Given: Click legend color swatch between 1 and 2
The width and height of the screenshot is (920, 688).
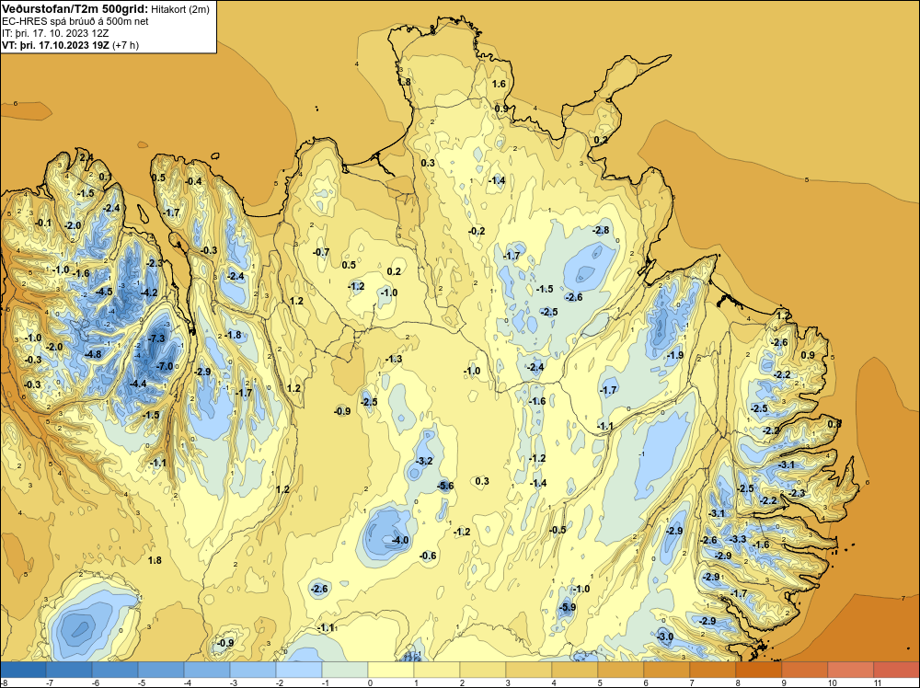Looking at the screenshot, I should click(x=436, y=670).
